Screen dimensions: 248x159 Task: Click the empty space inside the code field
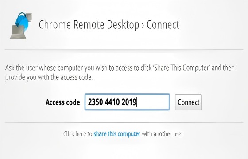click(x=153, y=102)
